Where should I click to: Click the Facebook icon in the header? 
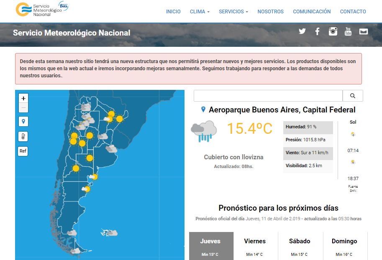317,31
